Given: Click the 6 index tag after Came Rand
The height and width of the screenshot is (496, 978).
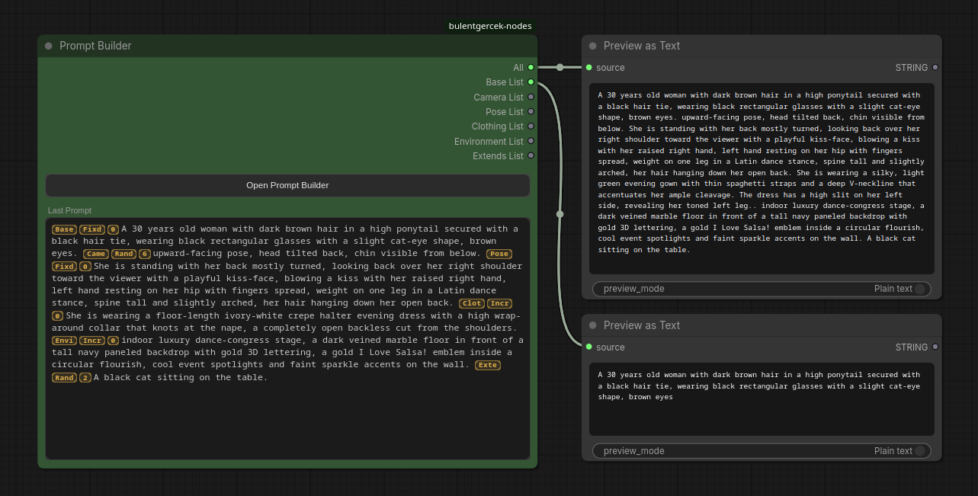Looking at the screenshot, I should (144, 254).
